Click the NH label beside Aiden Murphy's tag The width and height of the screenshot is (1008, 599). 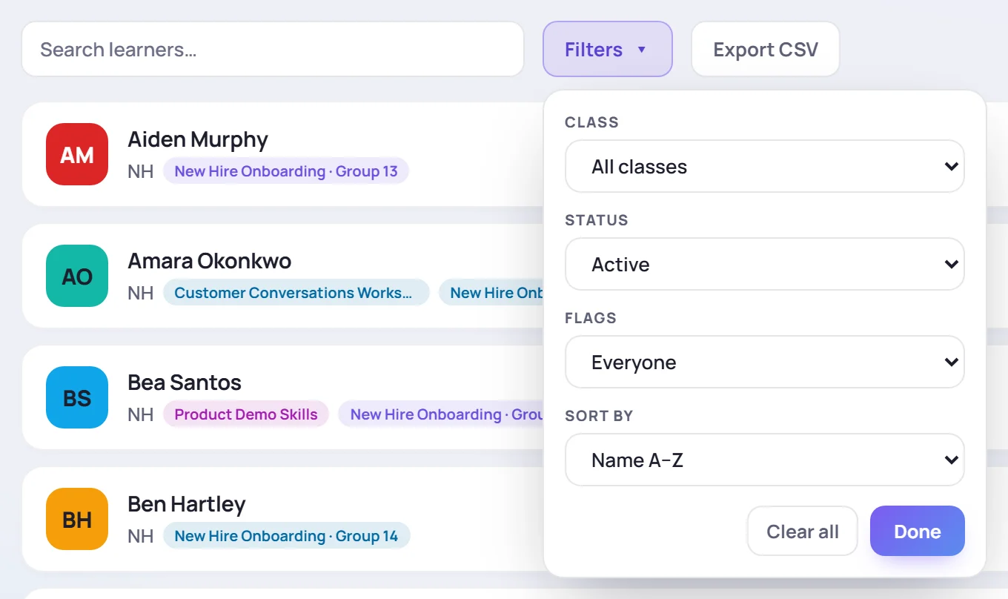(x=141, y=171)
